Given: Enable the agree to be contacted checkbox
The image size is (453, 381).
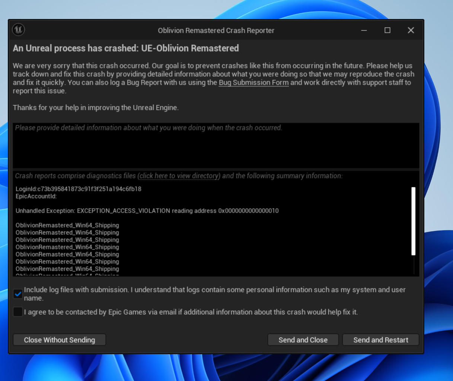Looking at the screenshot, I should pos(18,312).
